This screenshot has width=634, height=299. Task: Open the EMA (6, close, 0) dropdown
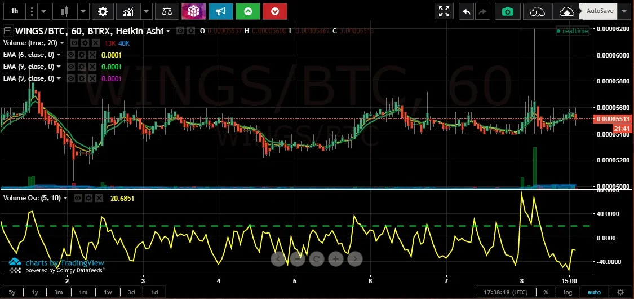pyautogui.click(x=59, y=55)
